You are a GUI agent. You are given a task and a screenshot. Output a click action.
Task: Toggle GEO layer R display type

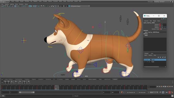coord(149,62)
